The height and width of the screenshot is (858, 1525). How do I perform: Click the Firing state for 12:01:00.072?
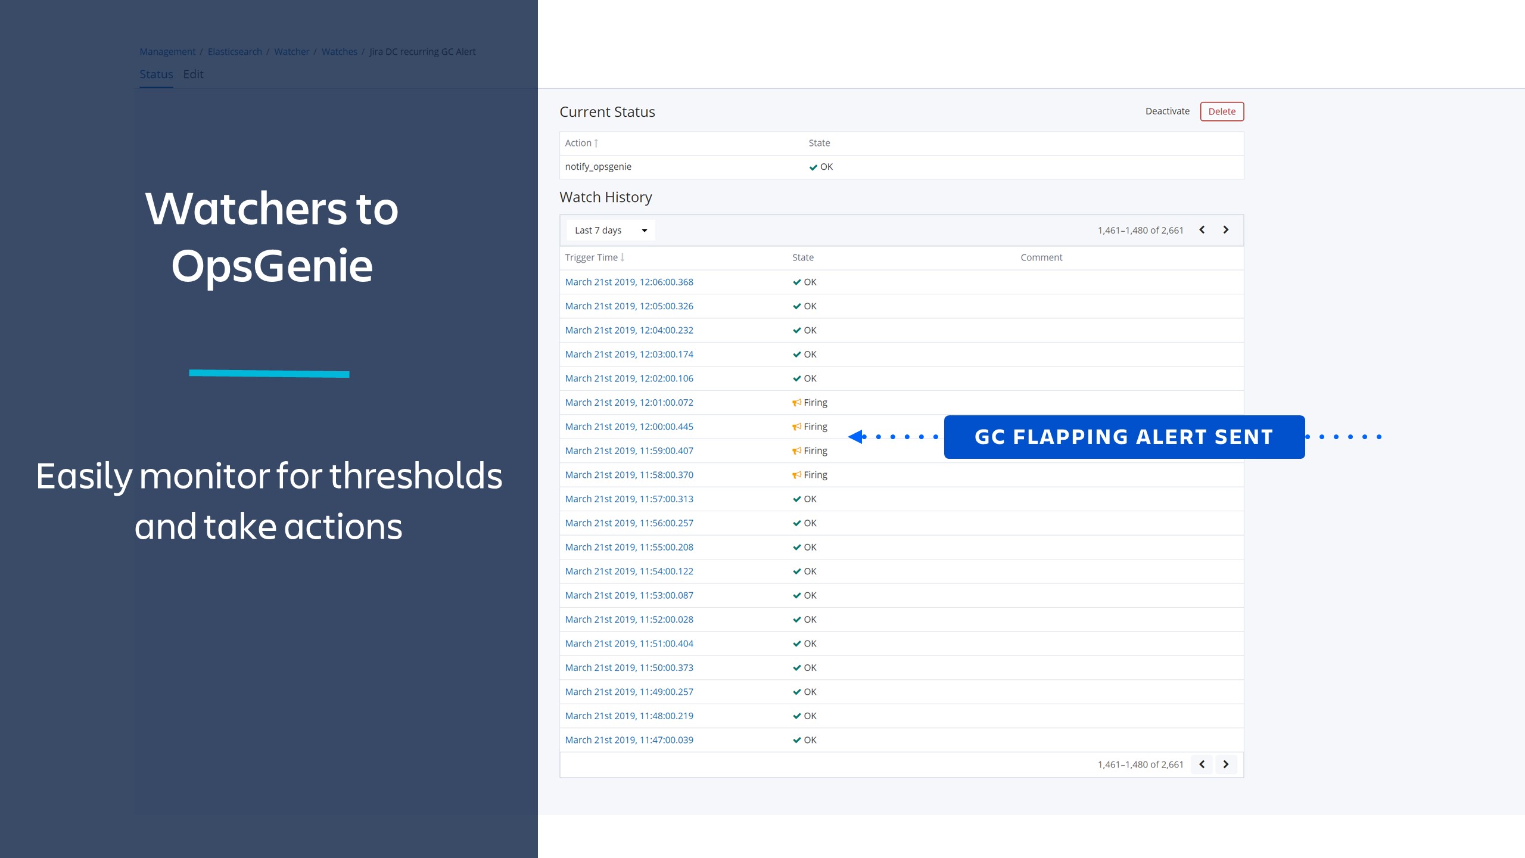point(810,403)
